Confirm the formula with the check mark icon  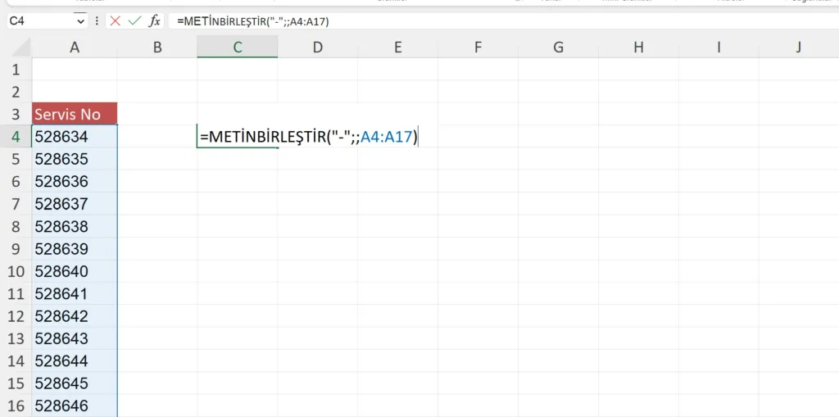134,21
